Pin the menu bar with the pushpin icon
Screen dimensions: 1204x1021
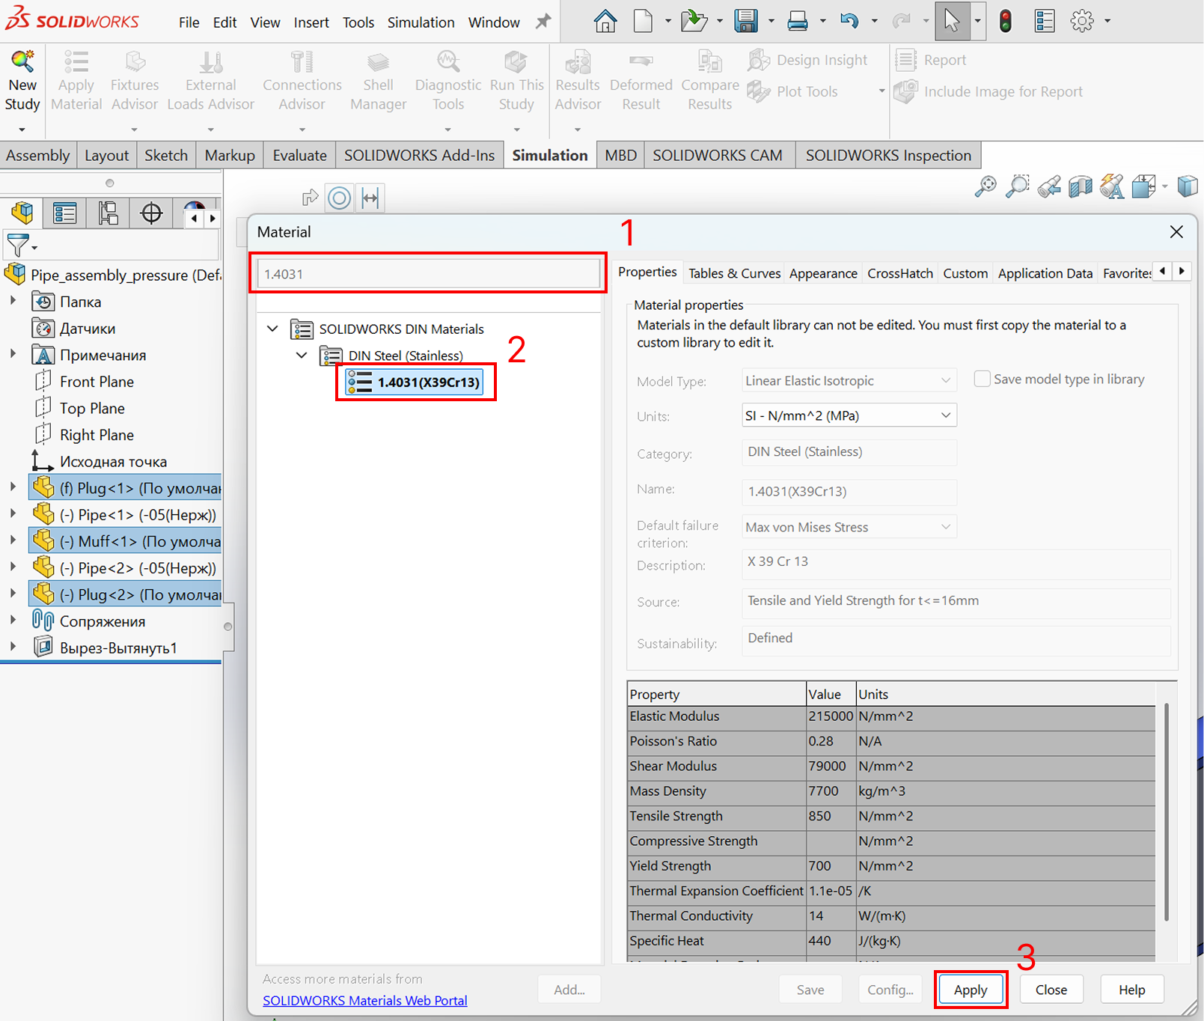(543, 22)
